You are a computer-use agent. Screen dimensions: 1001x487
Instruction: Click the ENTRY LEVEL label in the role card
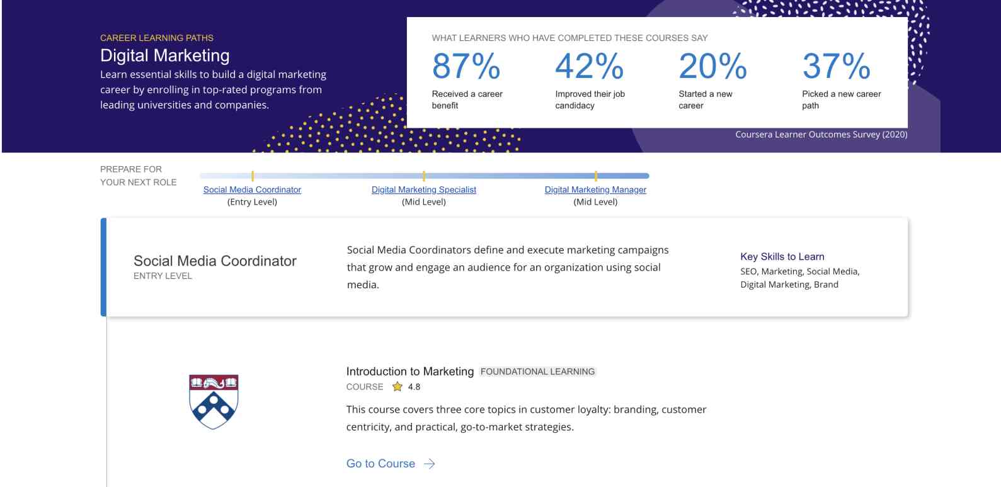[x=163, y=276]
